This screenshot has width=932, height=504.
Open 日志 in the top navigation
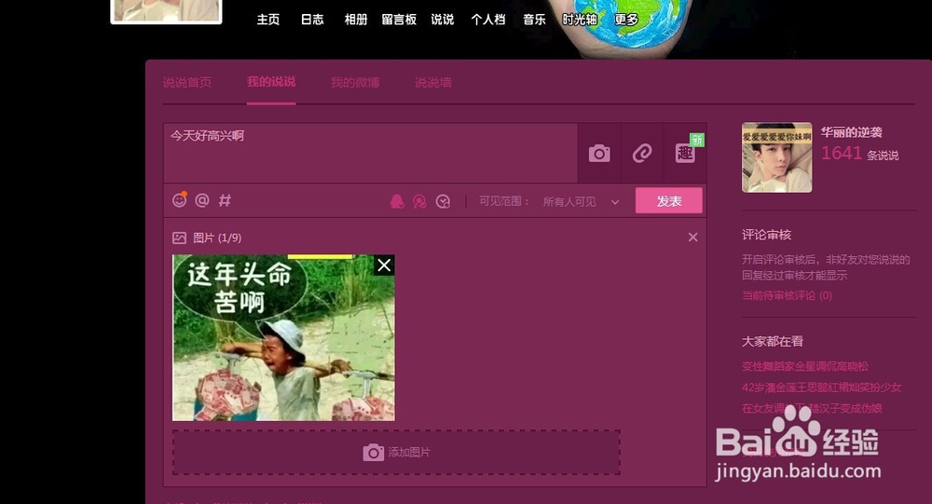tap(312, 20)
